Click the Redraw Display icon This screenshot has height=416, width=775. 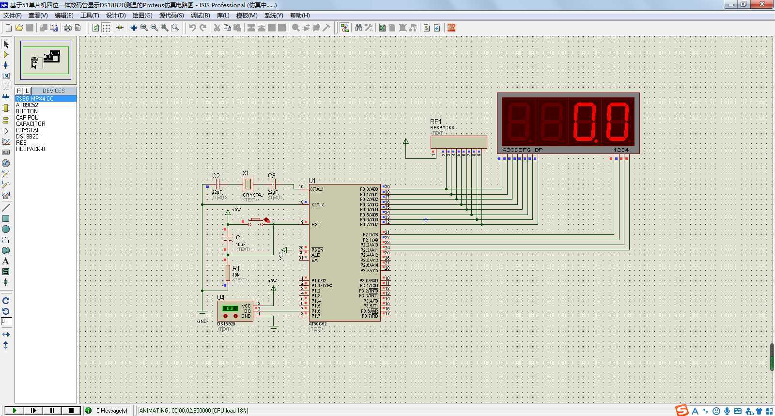(x=95, y=28)
